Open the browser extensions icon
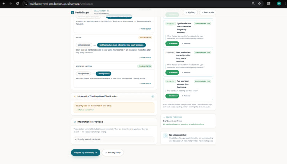 pyautogui.click(x=269, y=4)
